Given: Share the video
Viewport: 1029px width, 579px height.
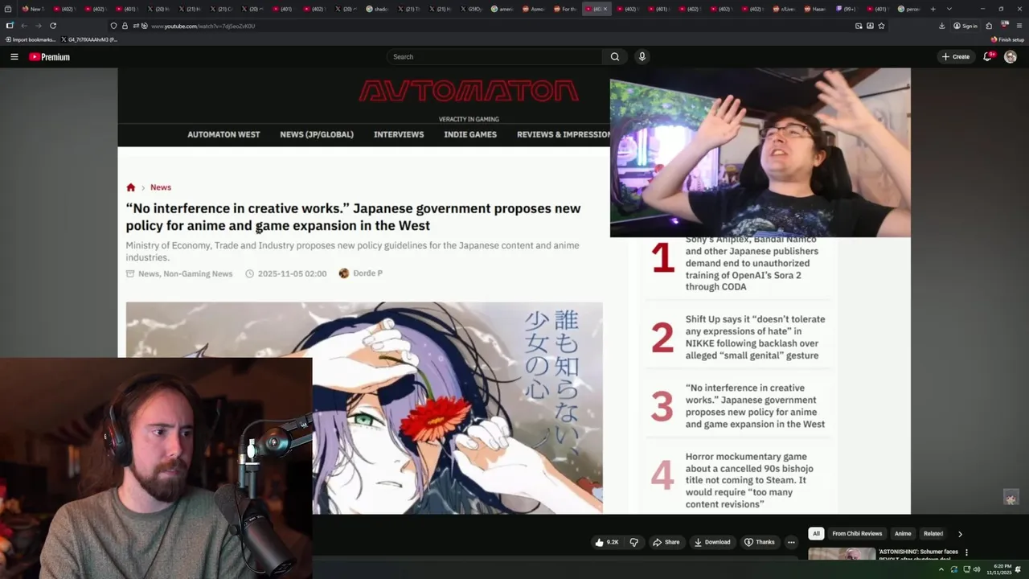Looking at the screenshot, I should (x=666, y=542).
